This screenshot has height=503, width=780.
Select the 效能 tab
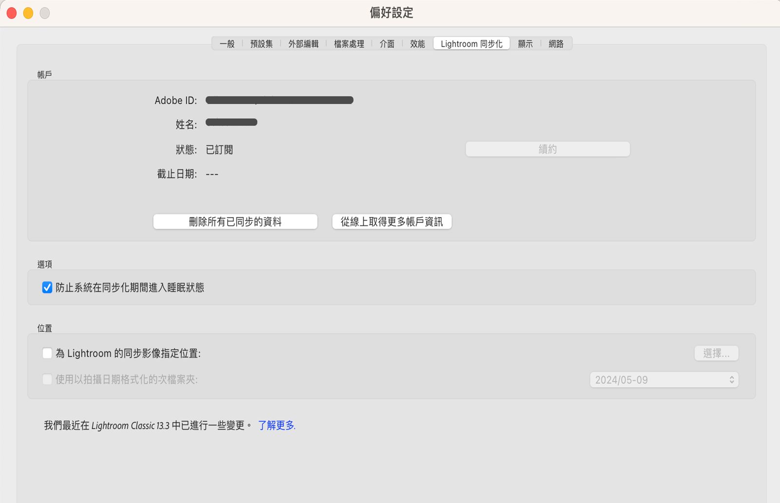coord(417,43)
